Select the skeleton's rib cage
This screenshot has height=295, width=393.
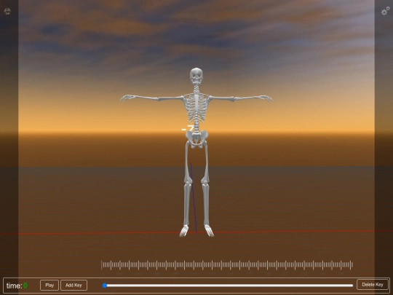point(196,108)
